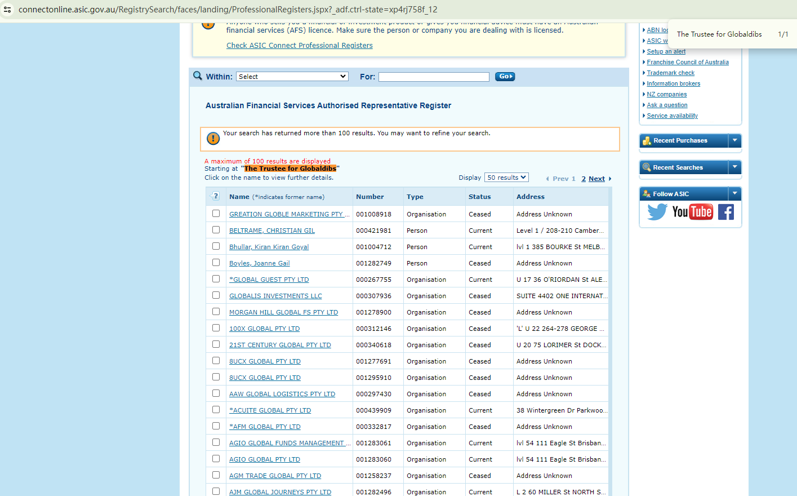Tick checkbox for GREATION GLOBLE MARKETING PTY
The width and height of the screenshot is (797, 496).
click(x=216, y=214)
